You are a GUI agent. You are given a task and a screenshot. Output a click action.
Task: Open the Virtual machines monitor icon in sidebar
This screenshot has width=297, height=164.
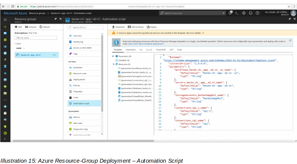[5, 80]
